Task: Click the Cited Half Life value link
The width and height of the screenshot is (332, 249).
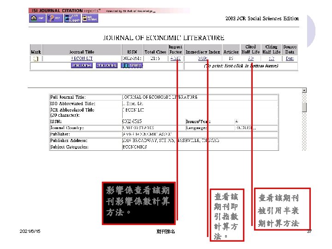Action: tap(251, 59)
